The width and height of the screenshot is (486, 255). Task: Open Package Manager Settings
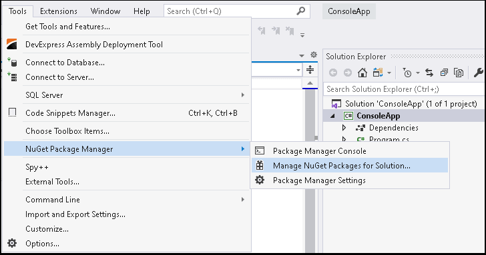point(350,180)
